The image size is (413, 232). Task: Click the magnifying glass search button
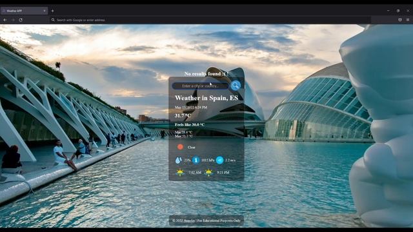[236, 86]
